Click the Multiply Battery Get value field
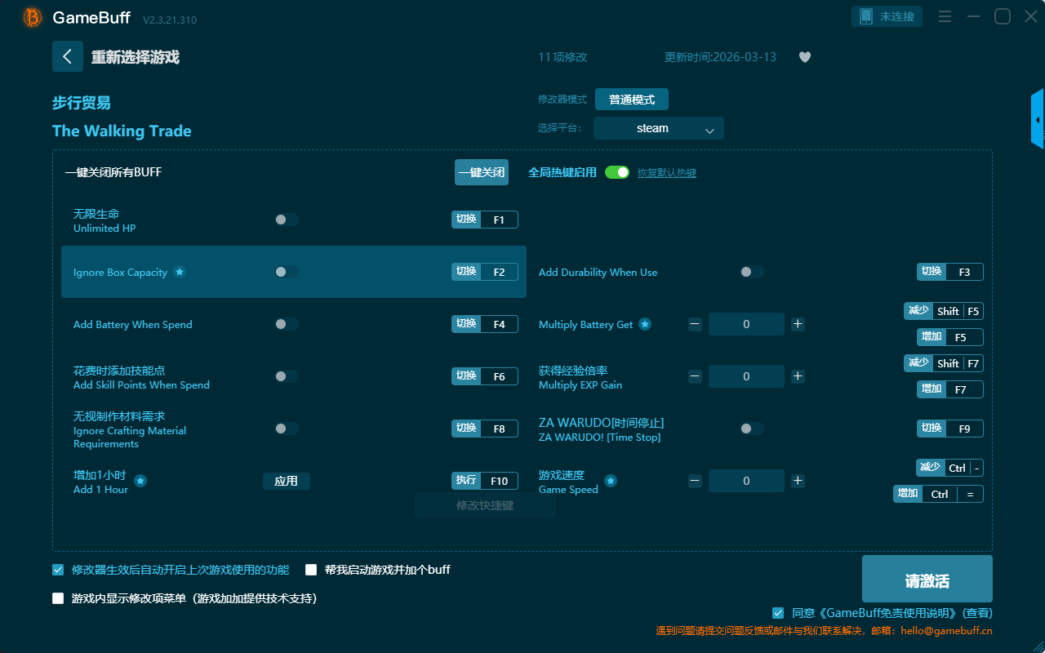The height and width of the screenshot is (653, 1045). click(x=746, y=324)
